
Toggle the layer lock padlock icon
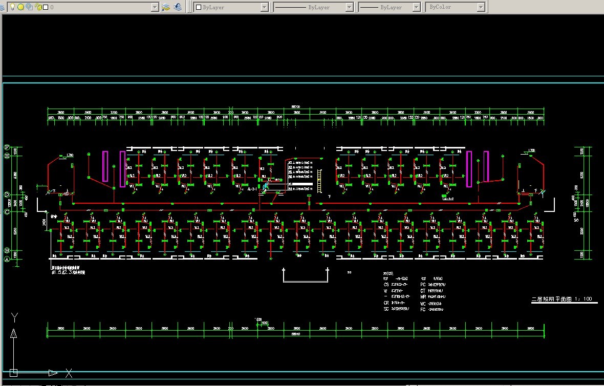38,7
